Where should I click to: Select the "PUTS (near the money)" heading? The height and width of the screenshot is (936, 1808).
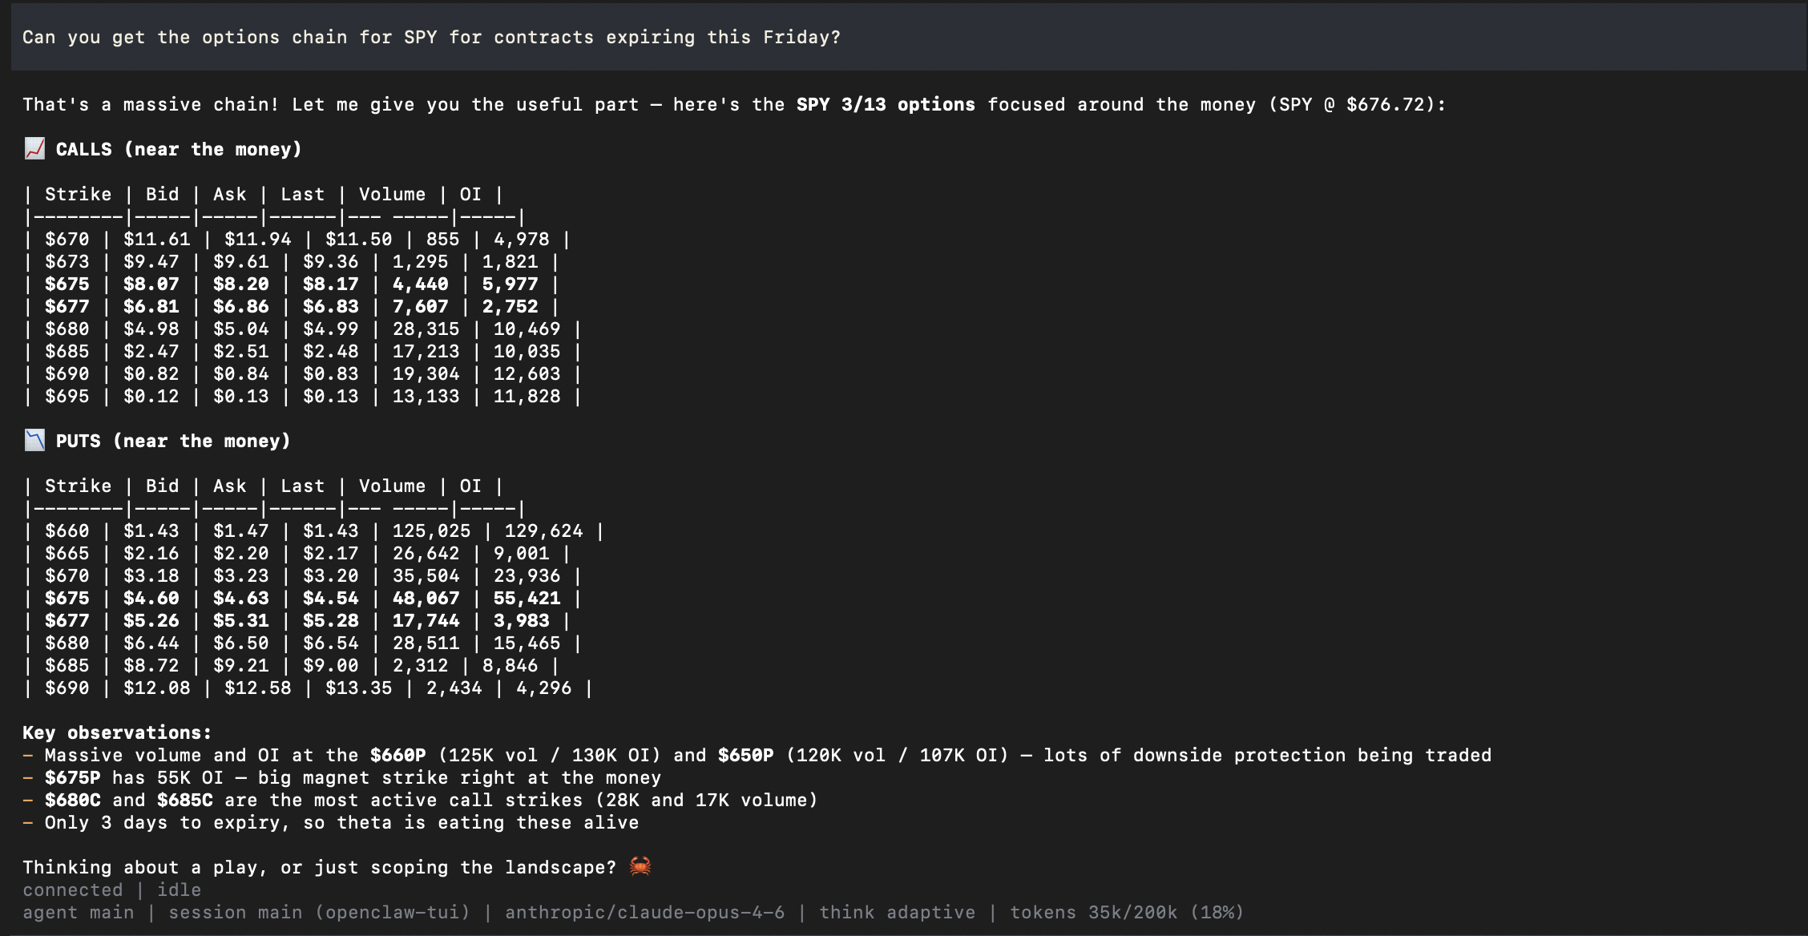(x=172, y=442)
